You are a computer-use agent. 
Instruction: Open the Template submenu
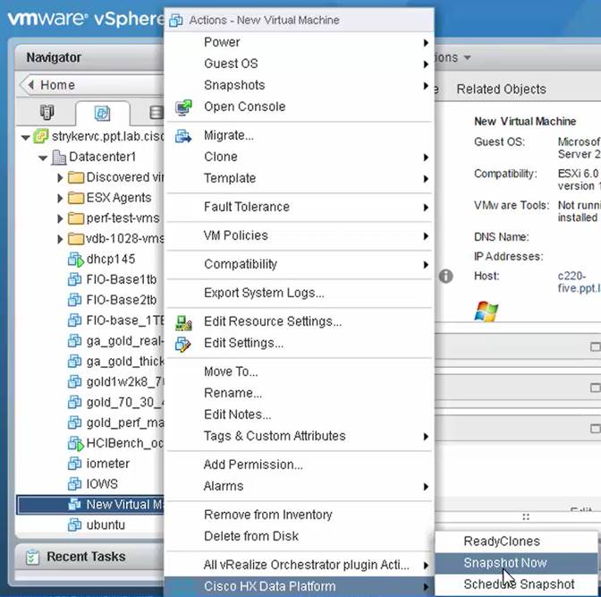click(299, 178)
